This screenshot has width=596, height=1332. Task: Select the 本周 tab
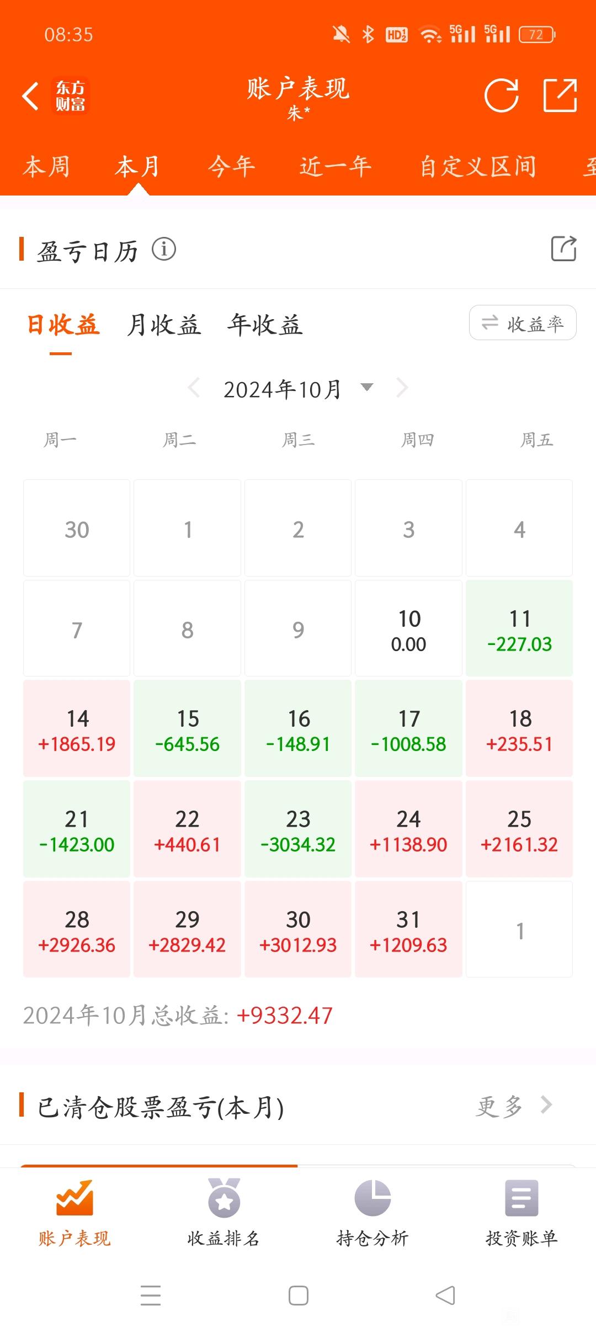(x=47, y=166)
